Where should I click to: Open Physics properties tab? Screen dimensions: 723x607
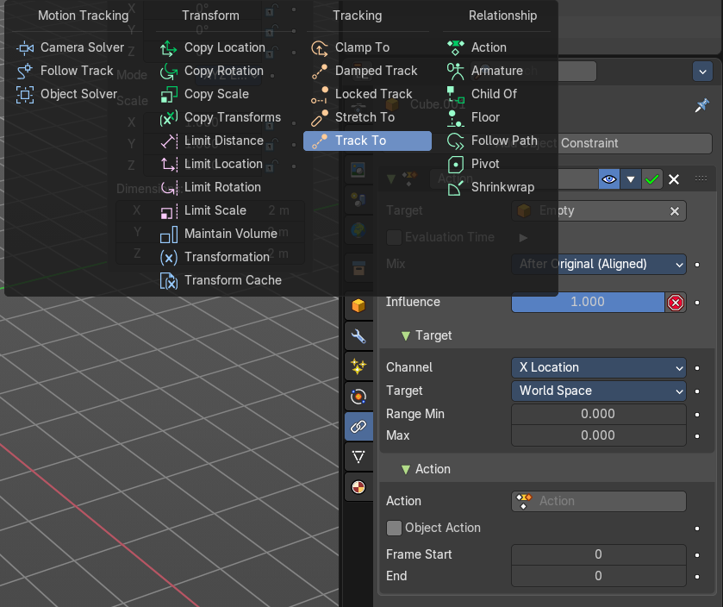pyautogui.click(x=358, y=397)
